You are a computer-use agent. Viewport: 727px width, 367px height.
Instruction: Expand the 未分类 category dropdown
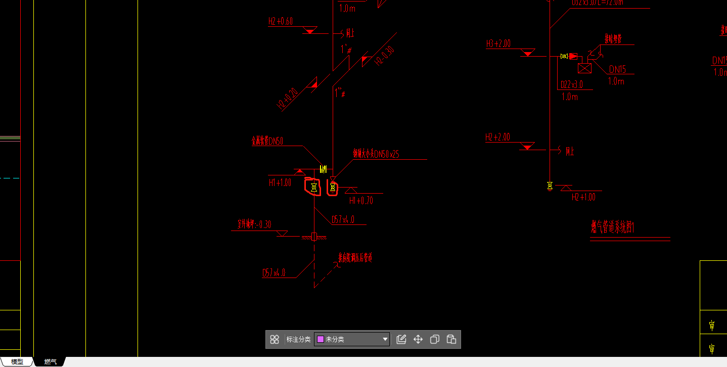(x=352, y=339)
